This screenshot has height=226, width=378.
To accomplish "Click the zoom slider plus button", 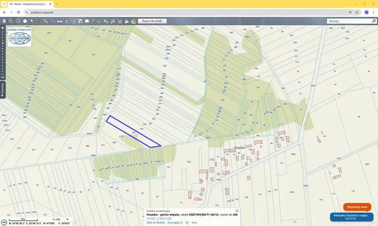I will click(x=3, y=28).
